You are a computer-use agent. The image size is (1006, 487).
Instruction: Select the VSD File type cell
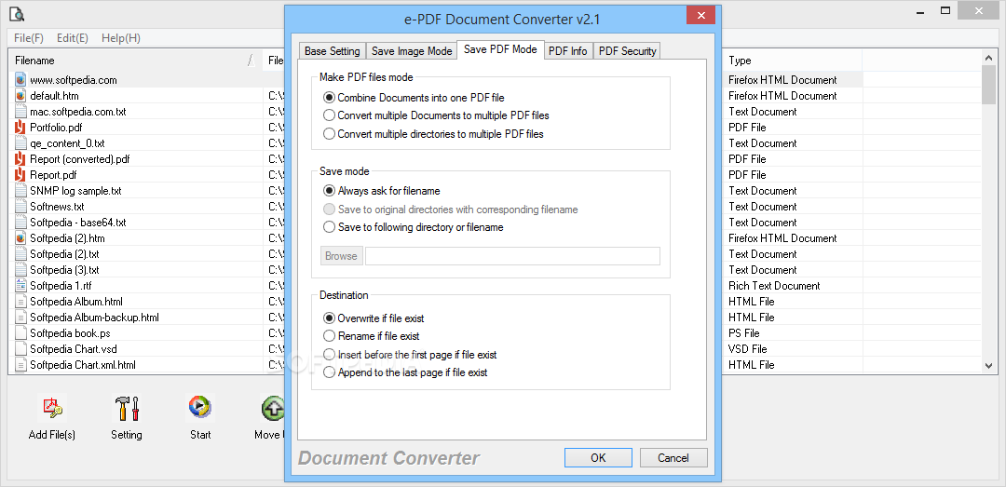(793, 349)
